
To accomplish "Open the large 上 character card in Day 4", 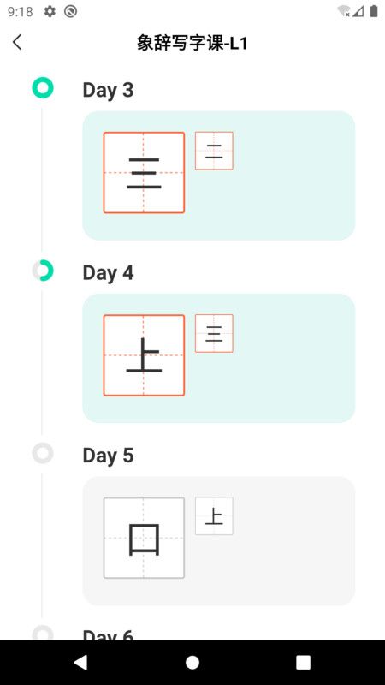I will click(x=144, y=355).
